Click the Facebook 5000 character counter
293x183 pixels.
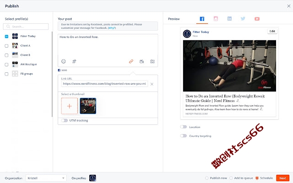click(62, 70)
